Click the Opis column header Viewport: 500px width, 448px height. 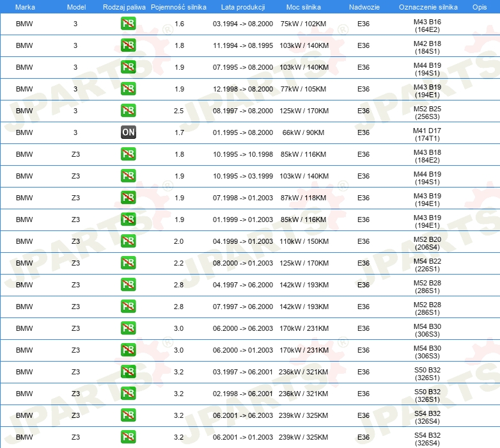pyautogui.click(x=480, y=7)
